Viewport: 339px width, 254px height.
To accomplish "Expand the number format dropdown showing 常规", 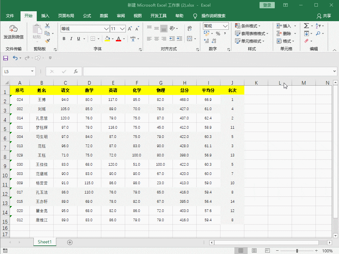I will coord(225,26).
